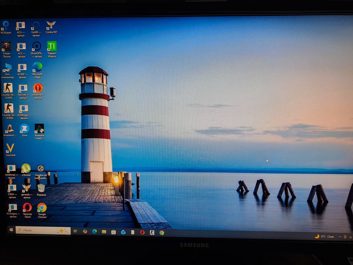This screenshot has width=353, height=265.
Task: Open the Windows Start menu
Action: (x=11, y=230)
